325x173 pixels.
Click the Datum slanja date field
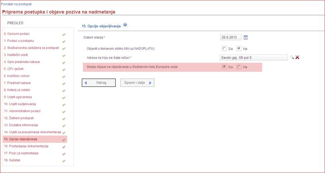coord(230,38)
